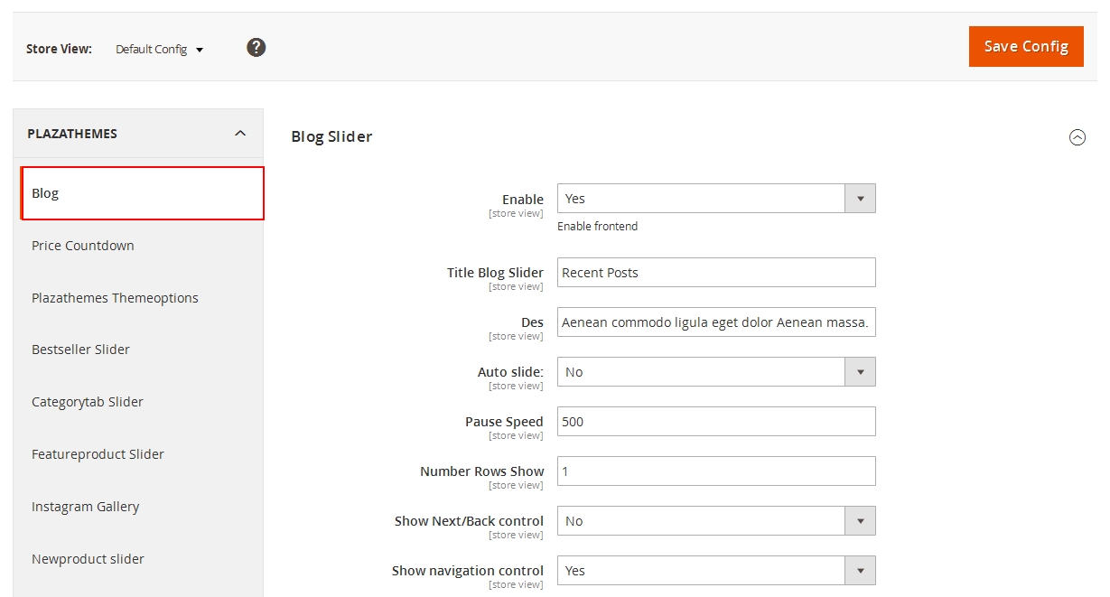Viewport: 1110px width, 597px height.
Task: Open the help icon near Store View
Action: pos(256,47)
